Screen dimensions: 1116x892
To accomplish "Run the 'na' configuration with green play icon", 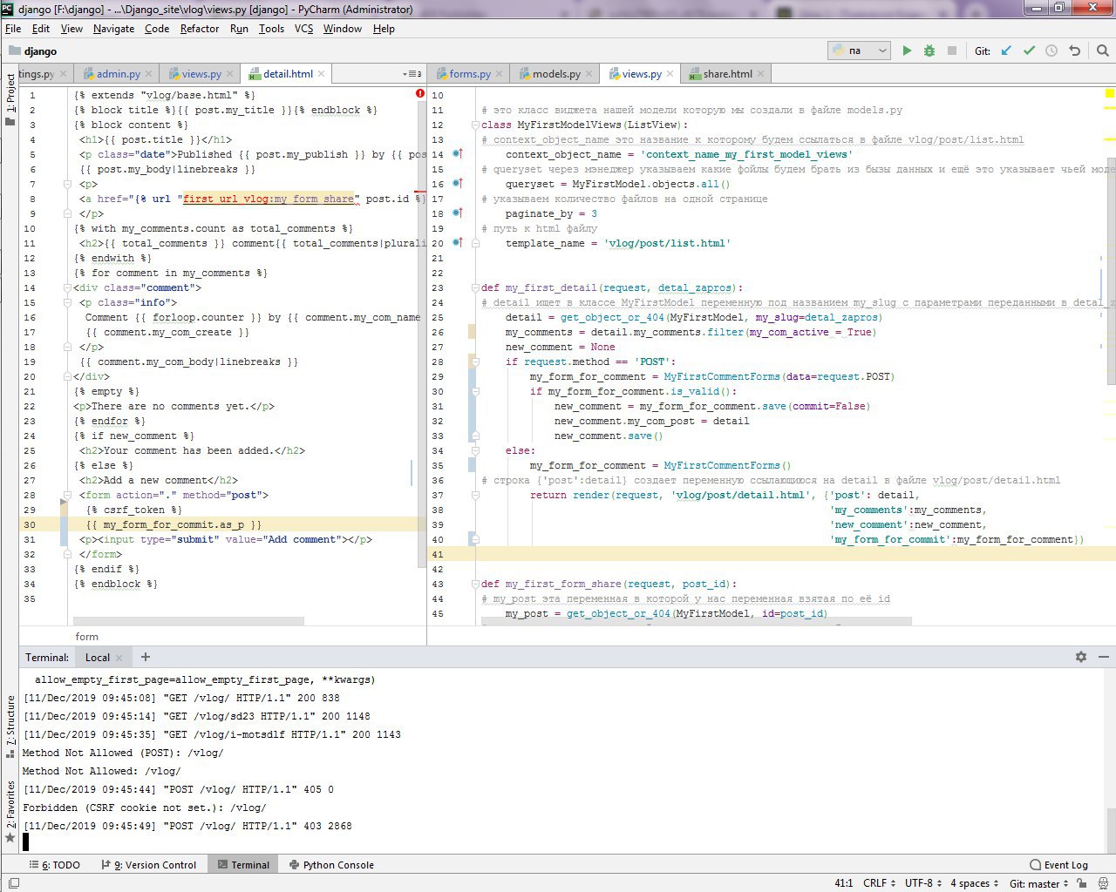I will click(x=907, y=51).
